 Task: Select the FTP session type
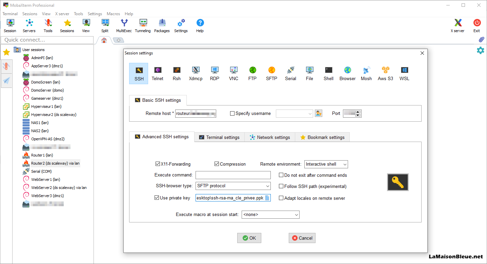(x=252, y=73)
